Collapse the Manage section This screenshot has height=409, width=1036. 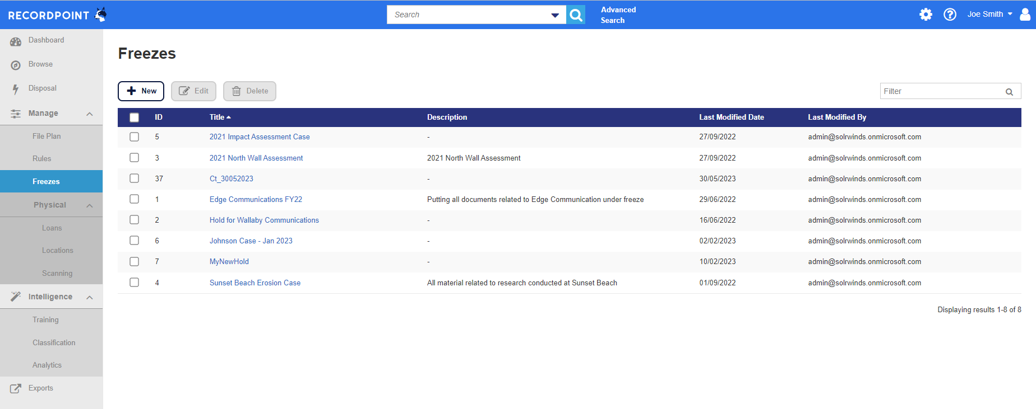point(89,114)
